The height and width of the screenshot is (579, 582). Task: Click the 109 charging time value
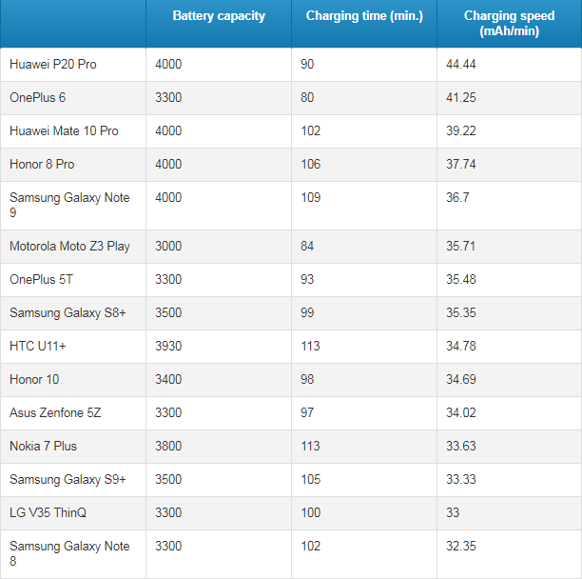311,197
